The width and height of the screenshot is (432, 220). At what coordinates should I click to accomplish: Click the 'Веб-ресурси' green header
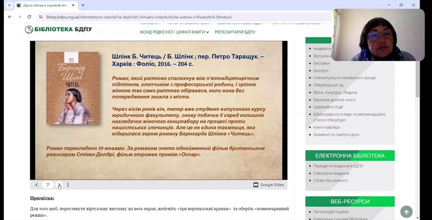click(350, 202)
